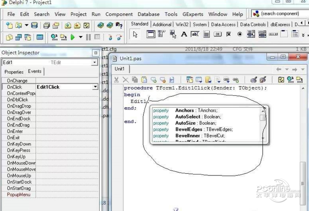309x211 pixels.
Task: Open the OnClick event value dropdown
Action: pos(95,87)
